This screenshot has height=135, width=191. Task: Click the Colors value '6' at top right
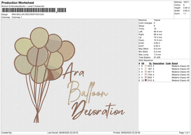click(x=184, y=5)
